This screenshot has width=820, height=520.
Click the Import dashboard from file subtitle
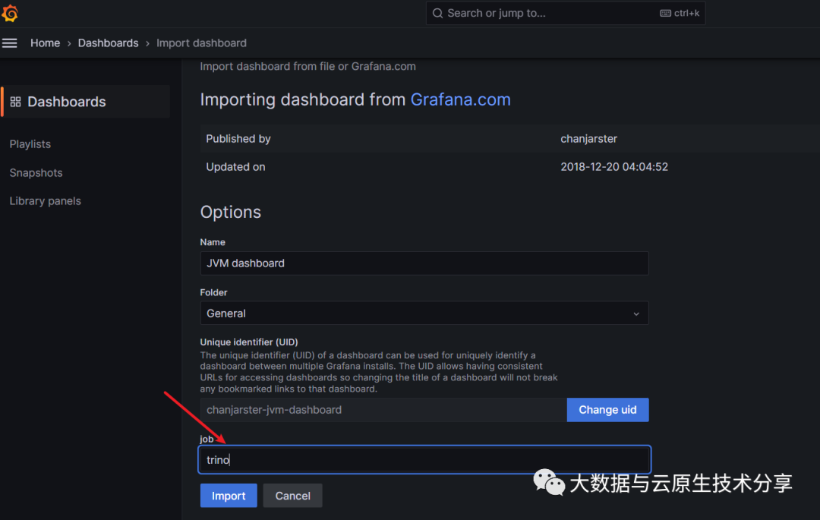point(308,66)
